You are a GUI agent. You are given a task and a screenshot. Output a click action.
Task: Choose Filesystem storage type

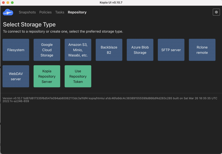coord(16,50)
